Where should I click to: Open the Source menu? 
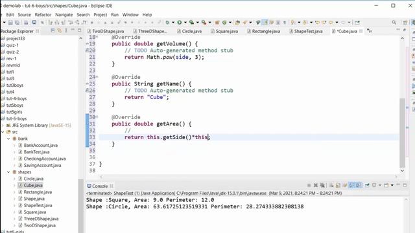25,15
